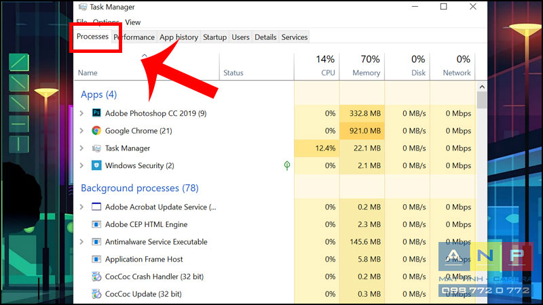This screenshot has width=543, height=305.
Task: Open the Details tab
Action: click(265, 37)
